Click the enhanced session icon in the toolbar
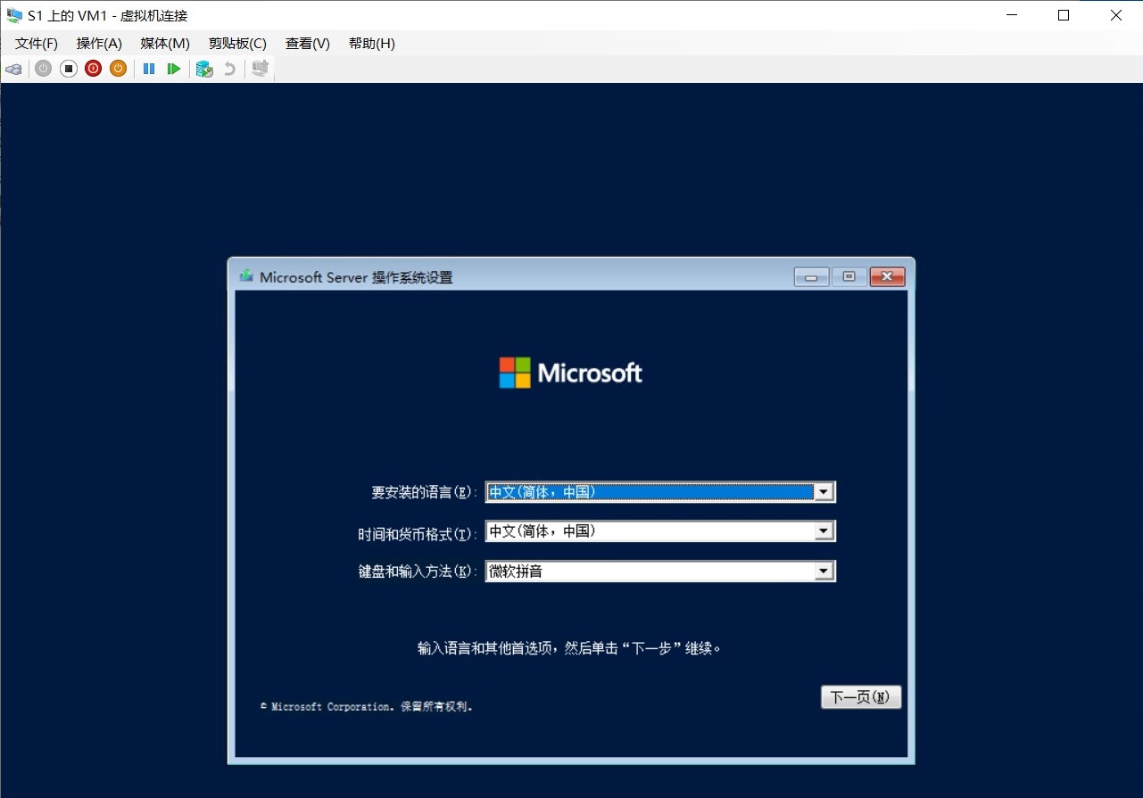This screenshot has width=1143, height=798. click(x=260, y=69)
